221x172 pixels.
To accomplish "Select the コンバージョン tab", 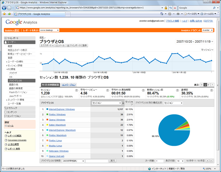I will tap(69, 85).
